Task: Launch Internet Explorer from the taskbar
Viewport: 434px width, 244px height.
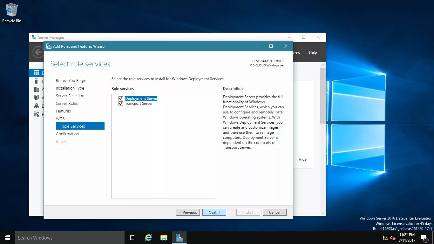Action: point(148,238)
